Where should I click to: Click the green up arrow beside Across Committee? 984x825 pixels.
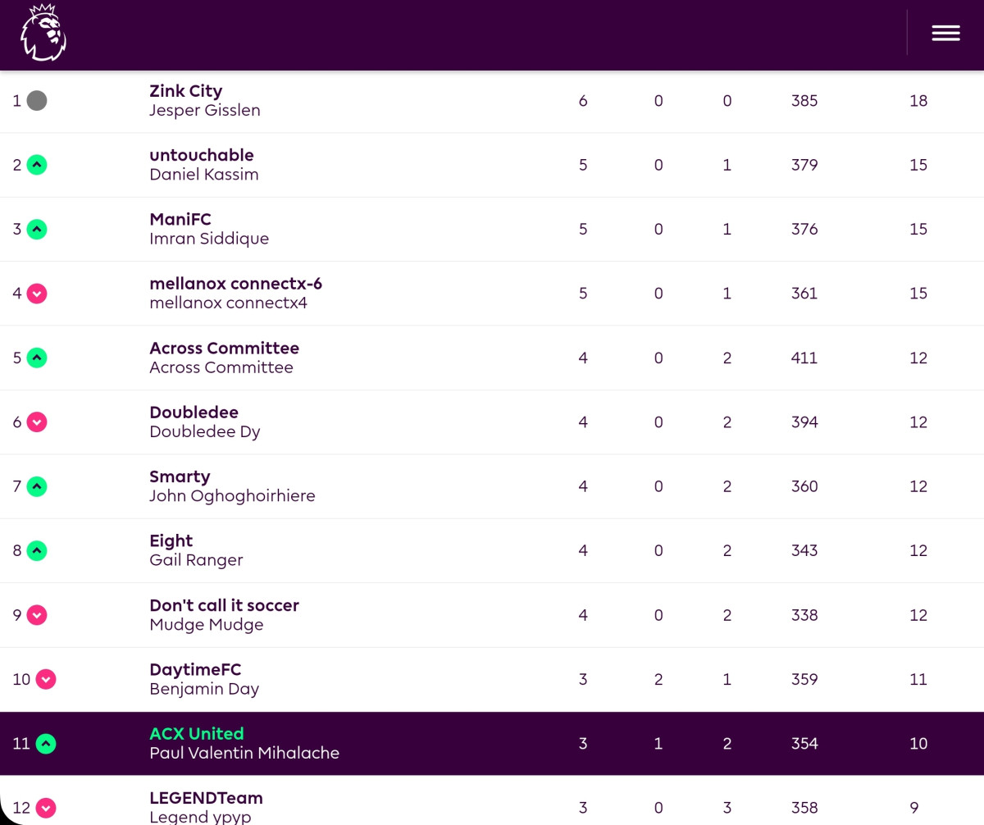37,358
